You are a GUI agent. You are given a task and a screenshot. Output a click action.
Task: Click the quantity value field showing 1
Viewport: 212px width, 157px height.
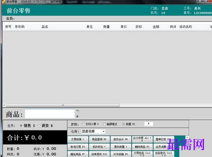click(149, 124)
